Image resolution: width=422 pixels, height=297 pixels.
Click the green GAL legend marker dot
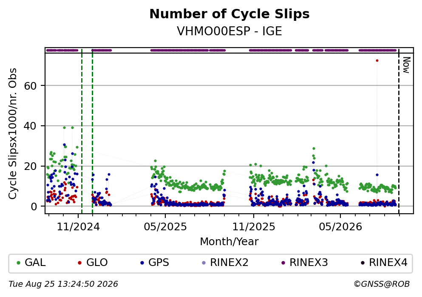pos(19,263)
